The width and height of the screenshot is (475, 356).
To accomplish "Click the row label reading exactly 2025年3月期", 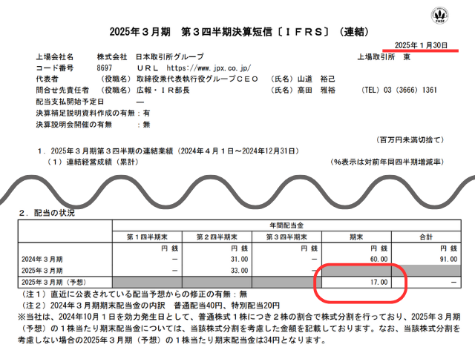I will [x=42, y=271].
